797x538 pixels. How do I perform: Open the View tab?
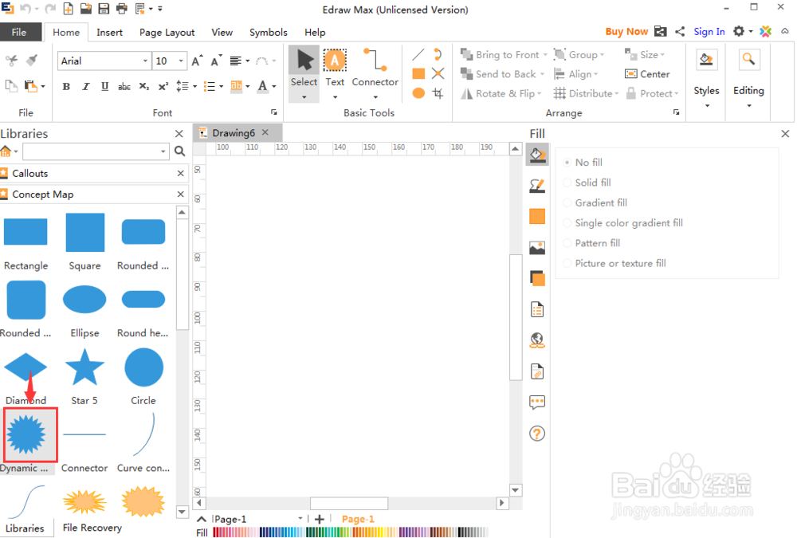pos(222,32)
